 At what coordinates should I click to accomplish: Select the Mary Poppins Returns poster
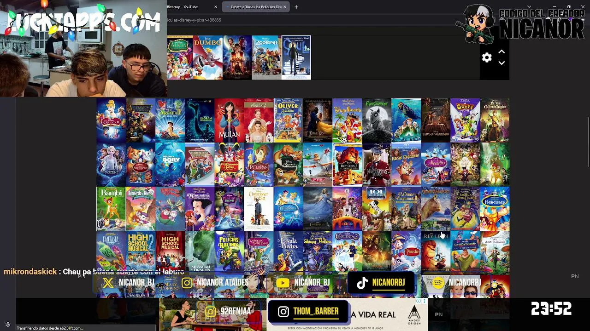click(x=377, y=164)
